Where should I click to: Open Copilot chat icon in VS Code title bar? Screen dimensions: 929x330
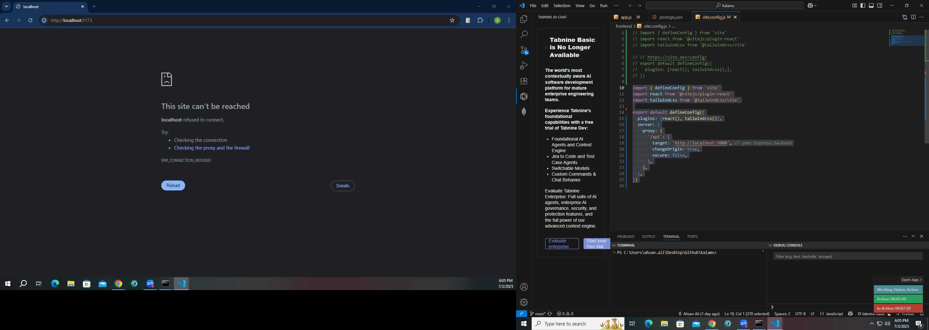coord(810,6)
